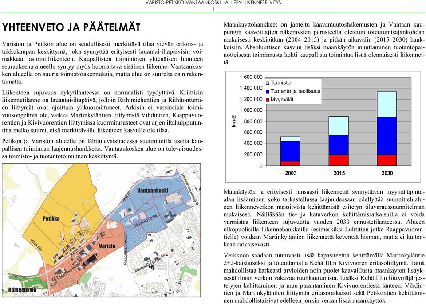
Task: Click the paragraph starting 'Petikon ja Variston alueelle'
Action: click(x=103, y=149)
